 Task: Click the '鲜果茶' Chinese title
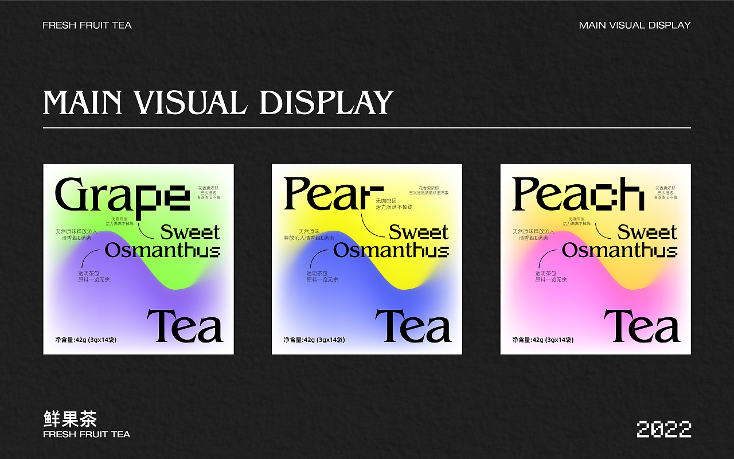pyautogui.click(x=71, y=419)
